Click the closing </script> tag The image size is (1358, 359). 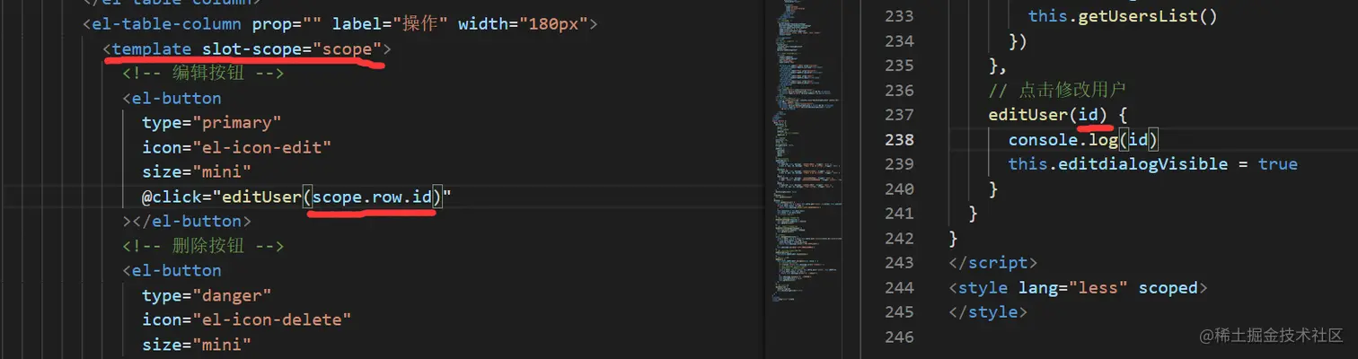pyautogui.click(x=993, y=263)
